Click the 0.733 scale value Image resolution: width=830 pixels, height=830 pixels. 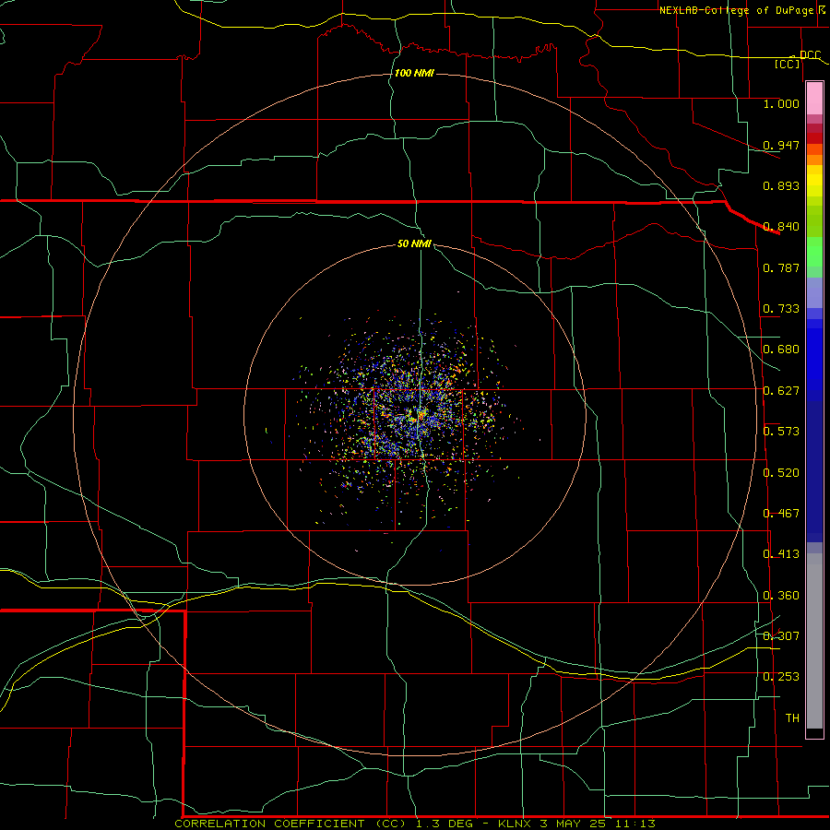[x=781, y=309]
